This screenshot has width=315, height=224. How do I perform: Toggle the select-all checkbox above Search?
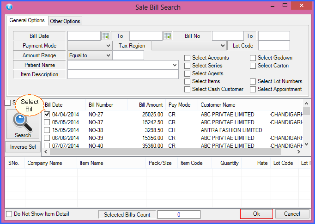click(x=8, y=103)
